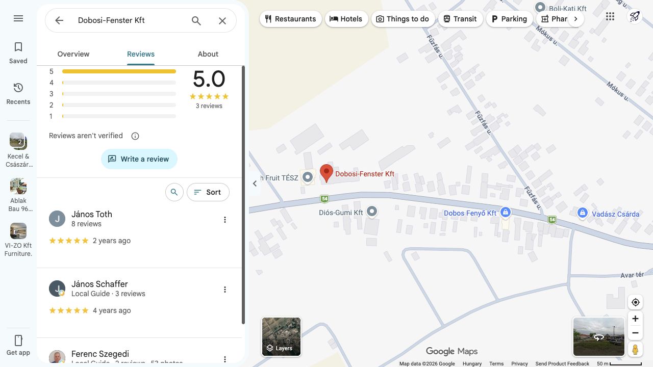The height and width of the screenshot is (367, 653).
Task: Click Vadász Csárda map marker
Action: point(583,213)
